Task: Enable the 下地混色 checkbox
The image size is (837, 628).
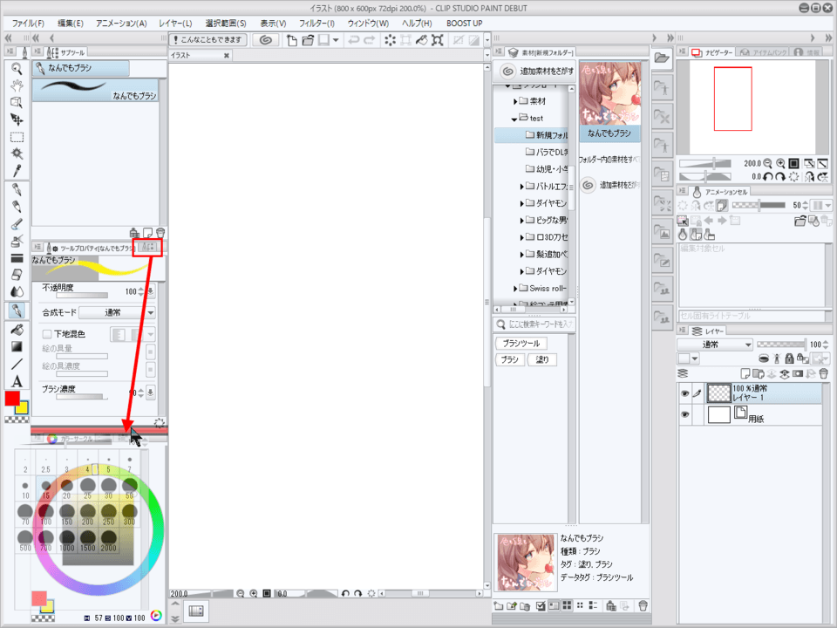Action: click(48, 334)
